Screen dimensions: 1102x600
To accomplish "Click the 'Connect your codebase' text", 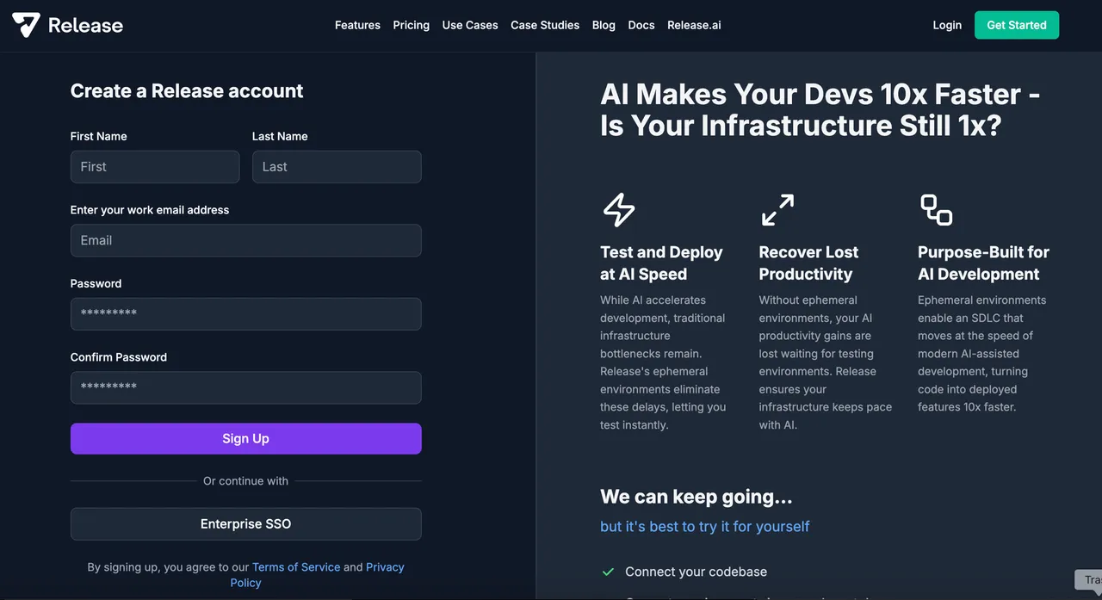I will [696, 572].
